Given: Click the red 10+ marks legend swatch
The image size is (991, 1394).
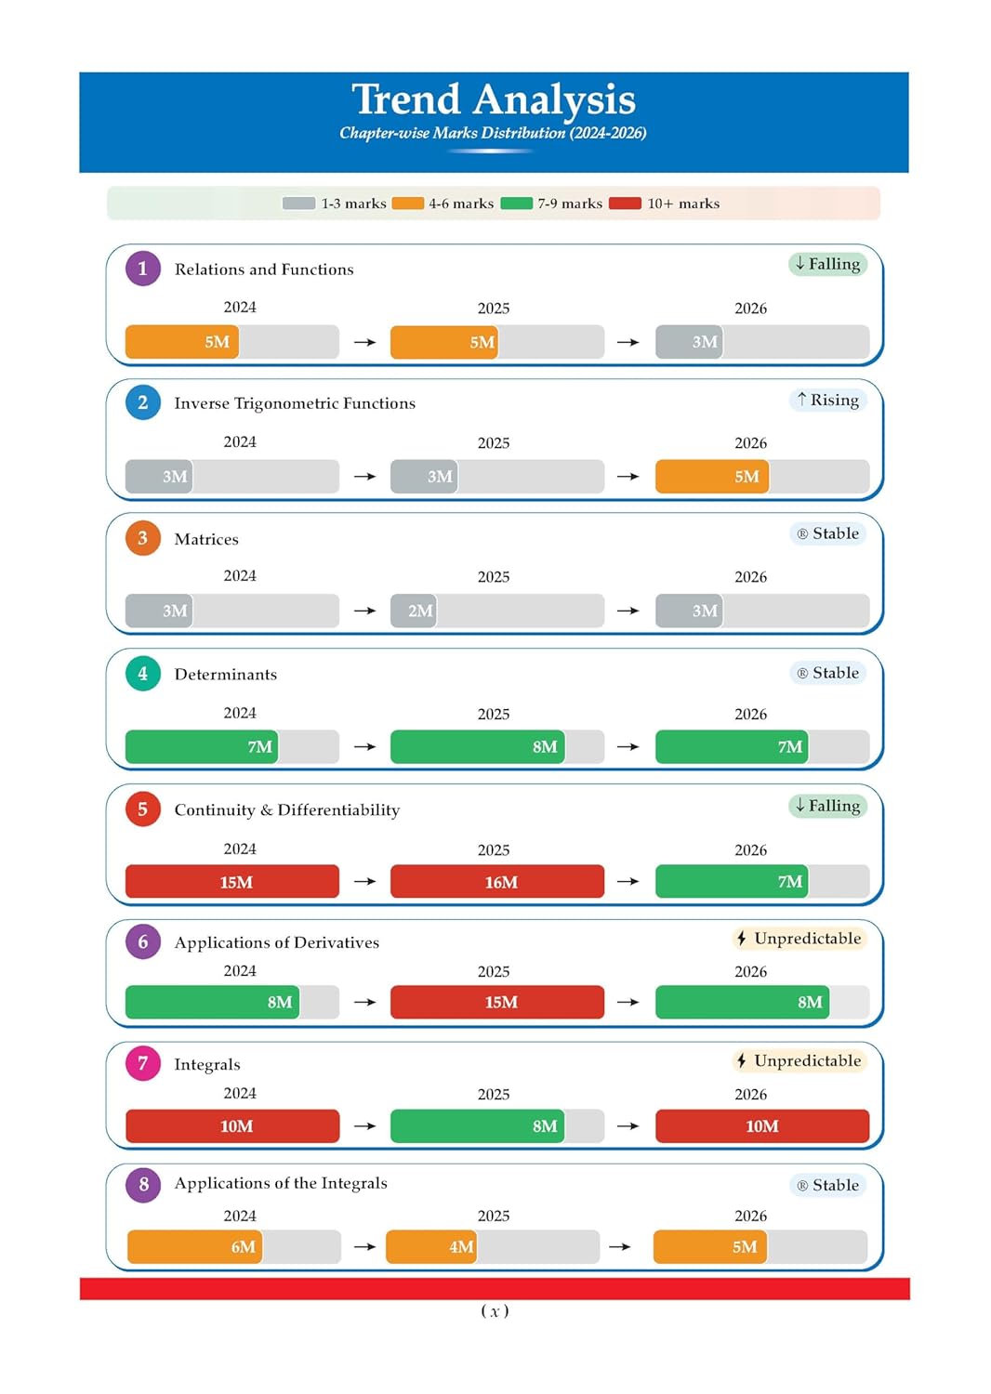Looking at the screenshot, I should coord(625,204).
